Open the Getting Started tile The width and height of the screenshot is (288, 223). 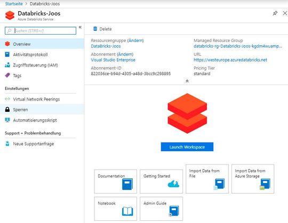161,181
